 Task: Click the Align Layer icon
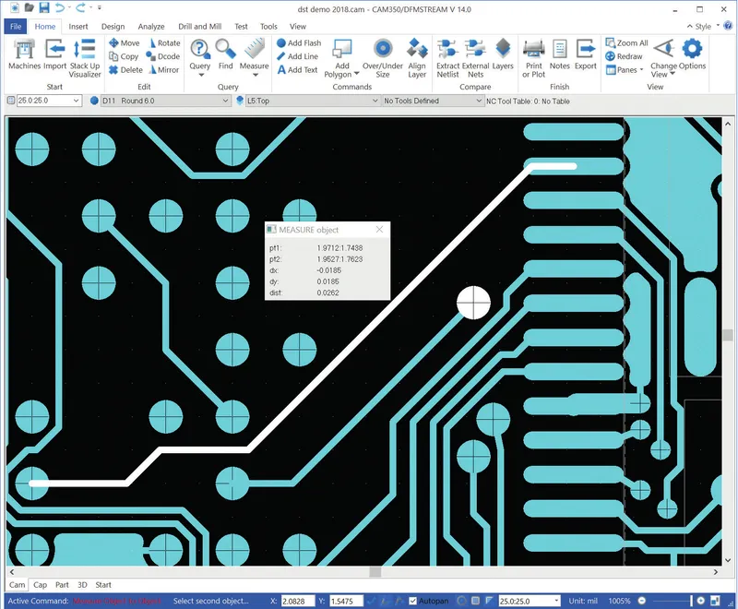point(417,58)
